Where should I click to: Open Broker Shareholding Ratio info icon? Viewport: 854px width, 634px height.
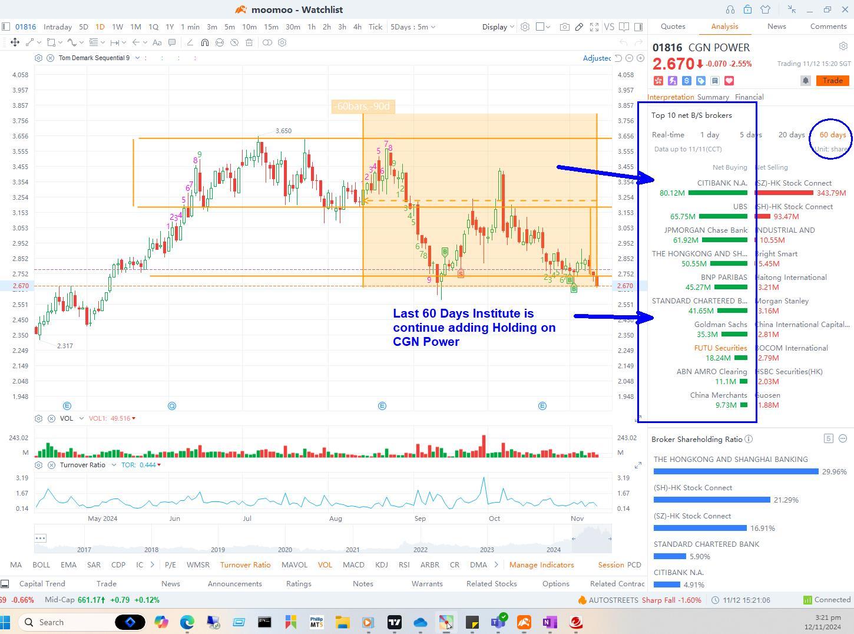point(749,439)
